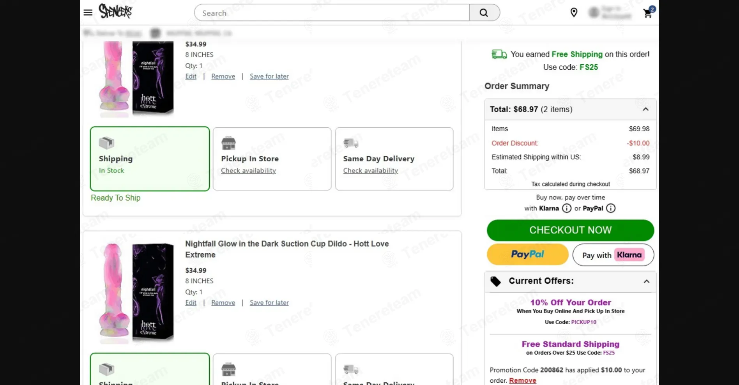Image resolution: width=739 pixels, height=385 pixels.
Task: Check availability under Pickup In Store
Action: pos(248,171)
